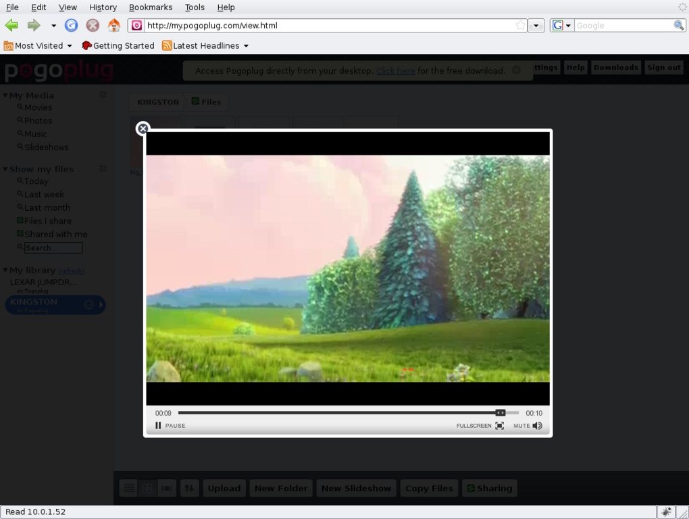Image resolution: width=689 pixels, height=519 pixels.
Task: Stop loading the page
Action: click(x=93, y=26)
